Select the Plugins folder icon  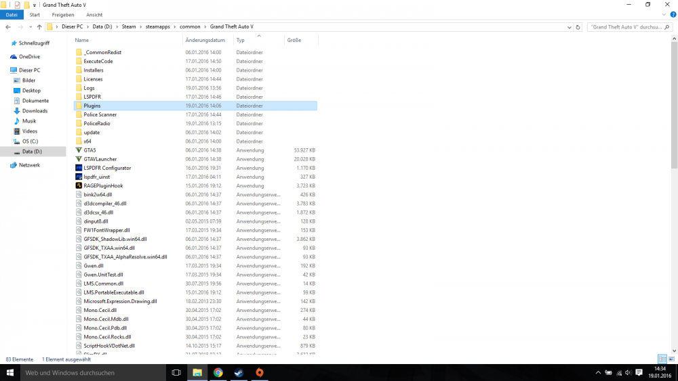point(79,106)
